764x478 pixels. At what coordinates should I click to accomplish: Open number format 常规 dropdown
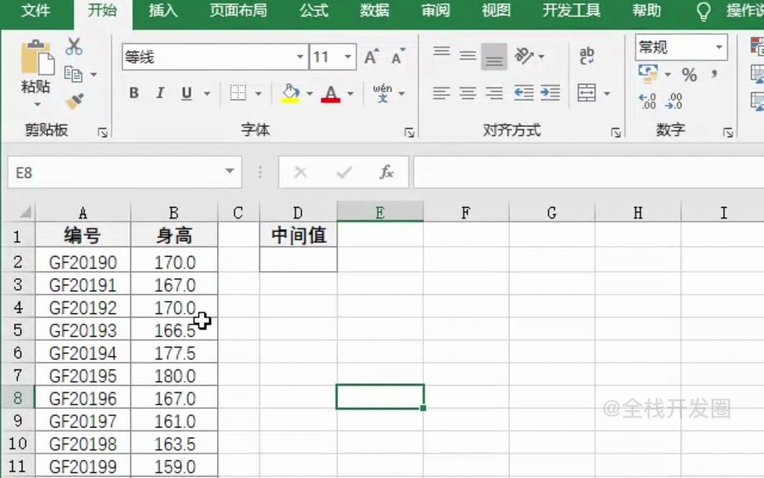tap(719, 47)
